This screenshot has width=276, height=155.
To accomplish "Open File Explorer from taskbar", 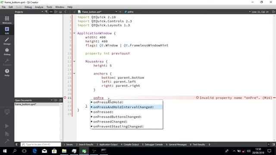I will (64, 151).
